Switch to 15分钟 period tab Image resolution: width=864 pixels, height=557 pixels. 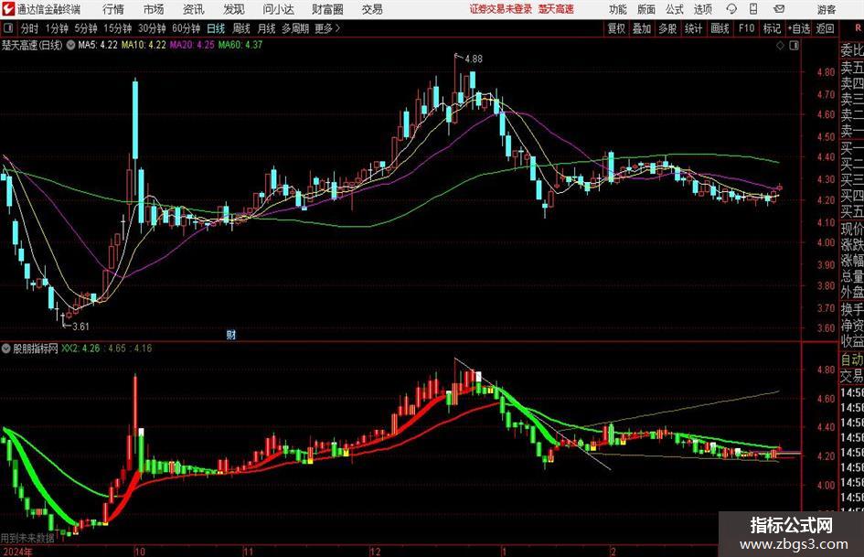(x=117, y=28)
